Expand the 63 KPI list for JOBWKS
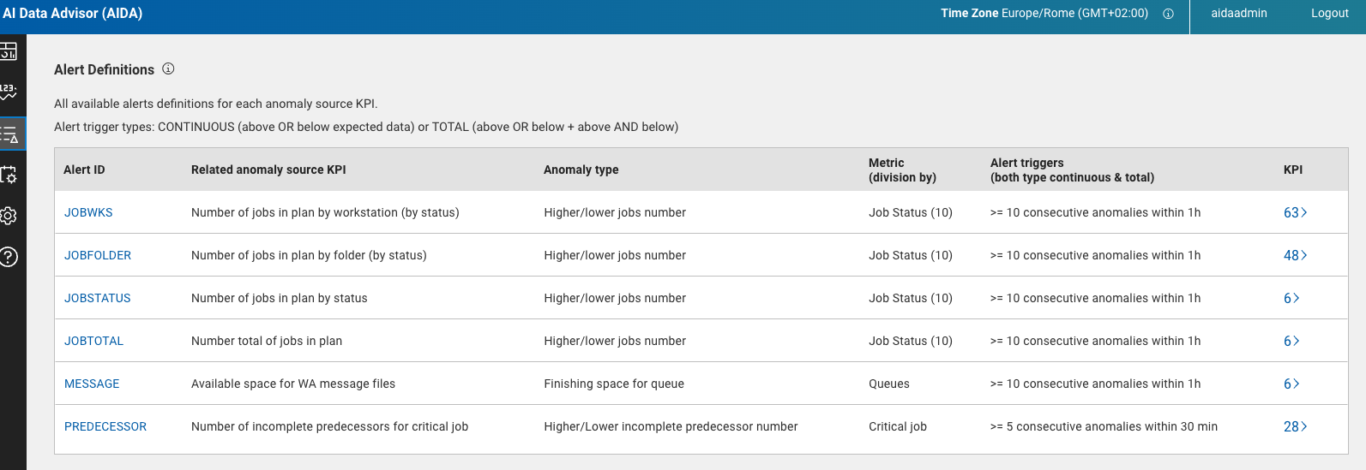This screenshot has height=470, width=1366. pos(1295,212)
